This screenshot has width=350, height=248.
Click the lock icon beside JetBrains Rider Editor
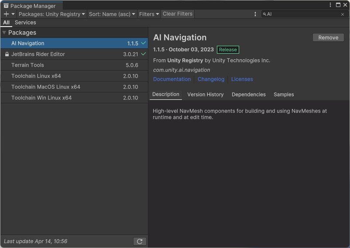click(7, 54)
